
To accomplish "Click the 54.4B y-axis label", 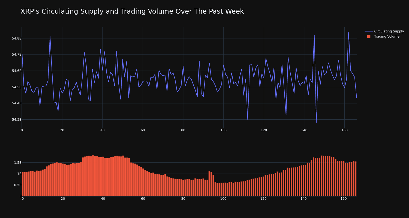I will 17,103.
